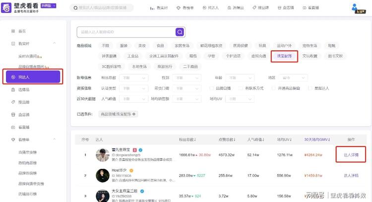Click the 首页 grid icon in sidebar
This screenshot has width=372, height=202.
pyautogui.click(x=13, y=31)
